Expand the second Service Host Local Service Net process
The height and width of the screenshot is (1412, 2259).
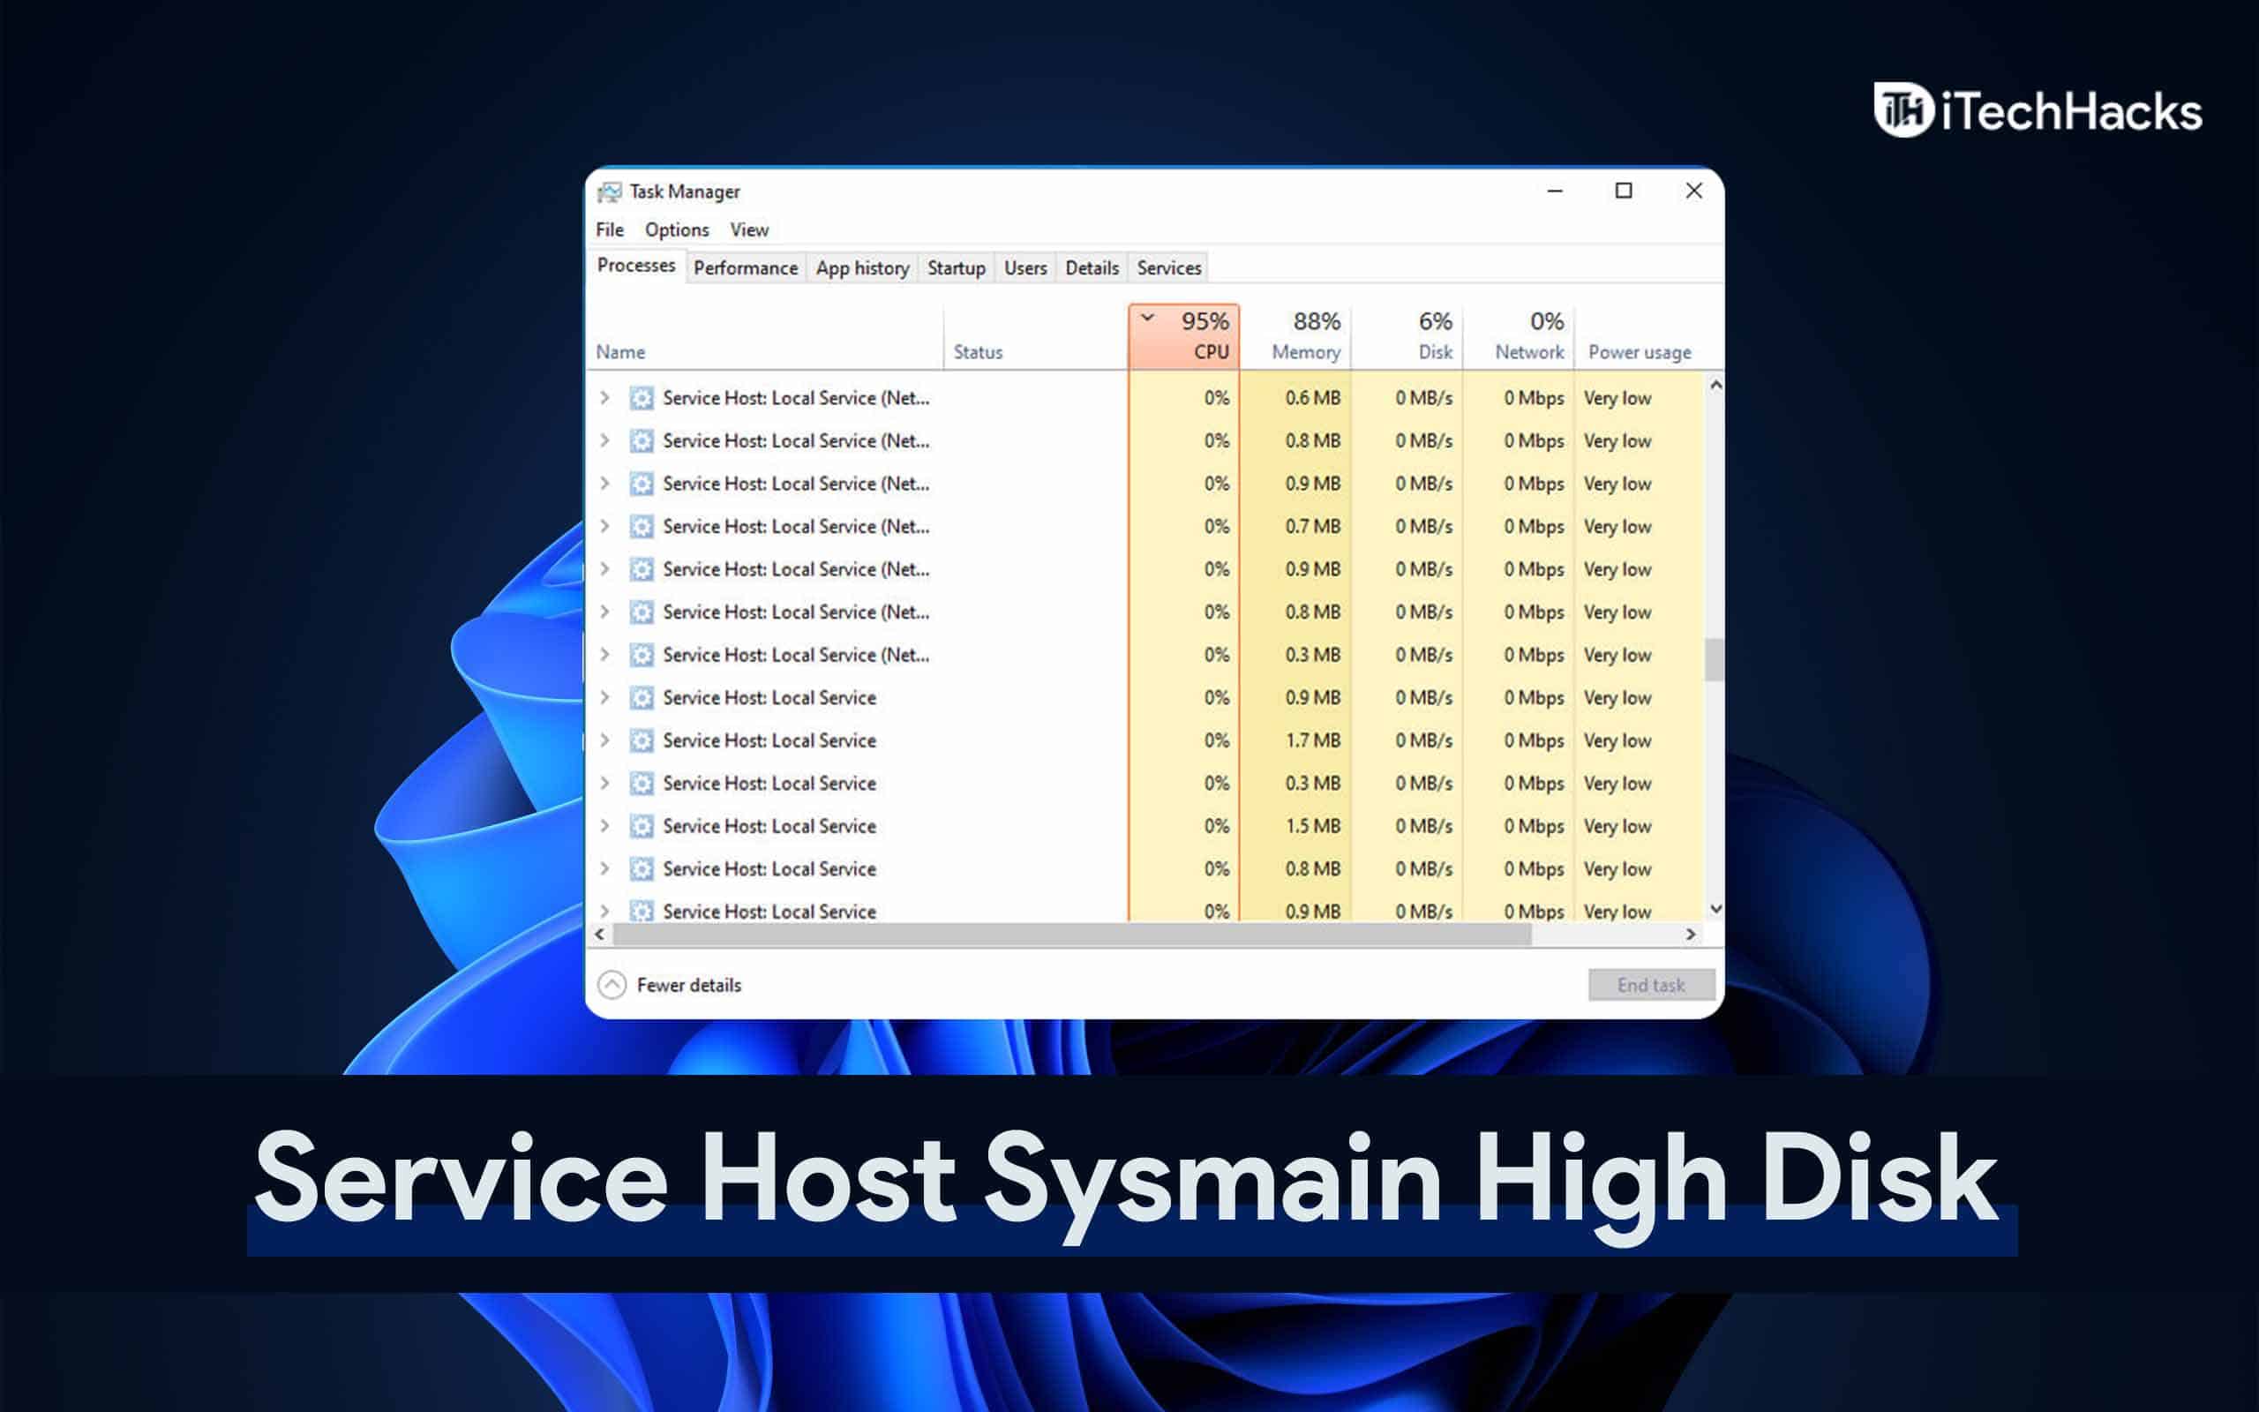[x=610, y=439]
